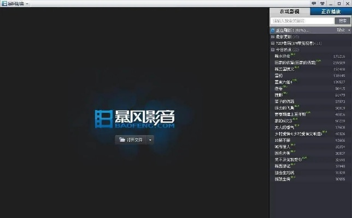Click the refresh icon beside 正在刷新
Screen dimensions: 352x218
tap(273, 31)
